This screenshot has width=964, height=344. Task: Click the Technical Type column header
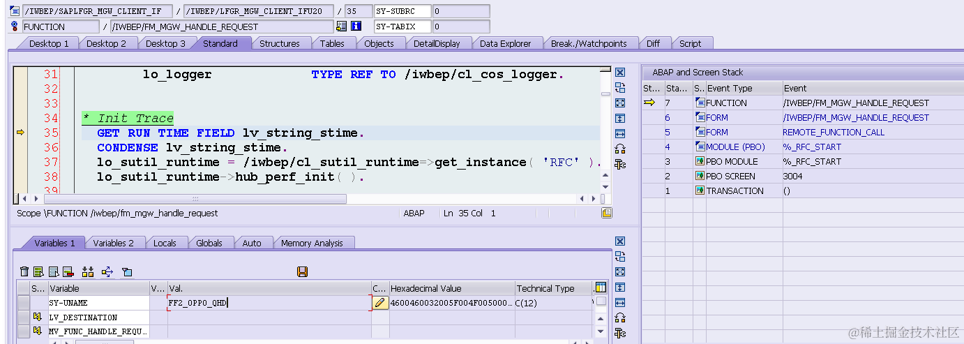553,288
